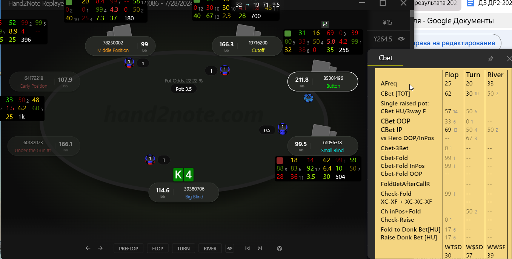Image resolution: width=512 pixels, height=259 pixels.
Task: Select Small Blind player seat 61056318
Action: pyautogui.click(x=323, y=146)
